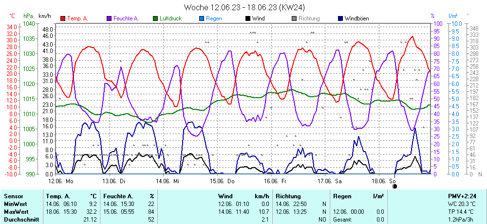Click the black Wind legend swatch
The width and height of the screenshot is (487, 224).
point(248,18)
